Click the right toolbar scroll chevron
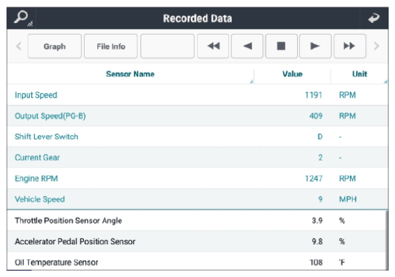The height and width of the screenshot is (277, 395). [376, 46]
